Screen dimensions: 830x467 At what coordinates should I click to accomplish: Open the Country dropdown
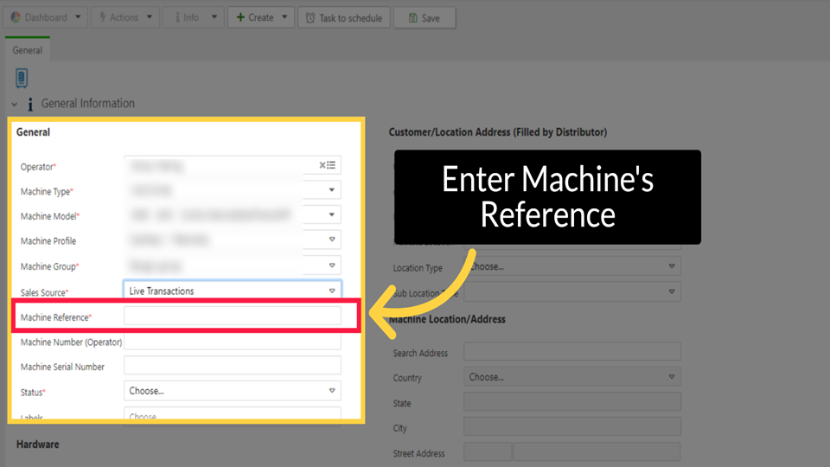(x=671, y=377)
